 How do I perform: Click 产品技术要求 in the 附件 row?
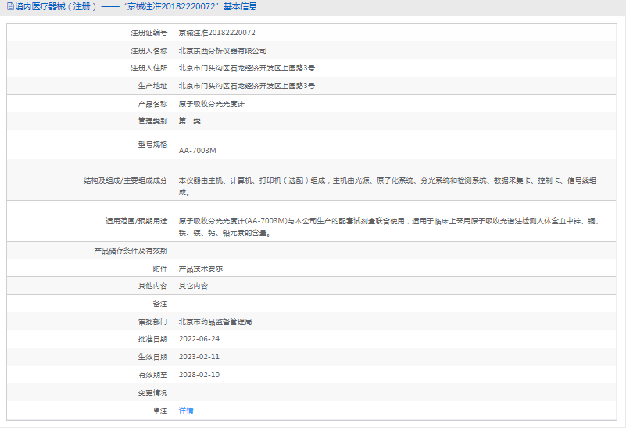(200, 269)
